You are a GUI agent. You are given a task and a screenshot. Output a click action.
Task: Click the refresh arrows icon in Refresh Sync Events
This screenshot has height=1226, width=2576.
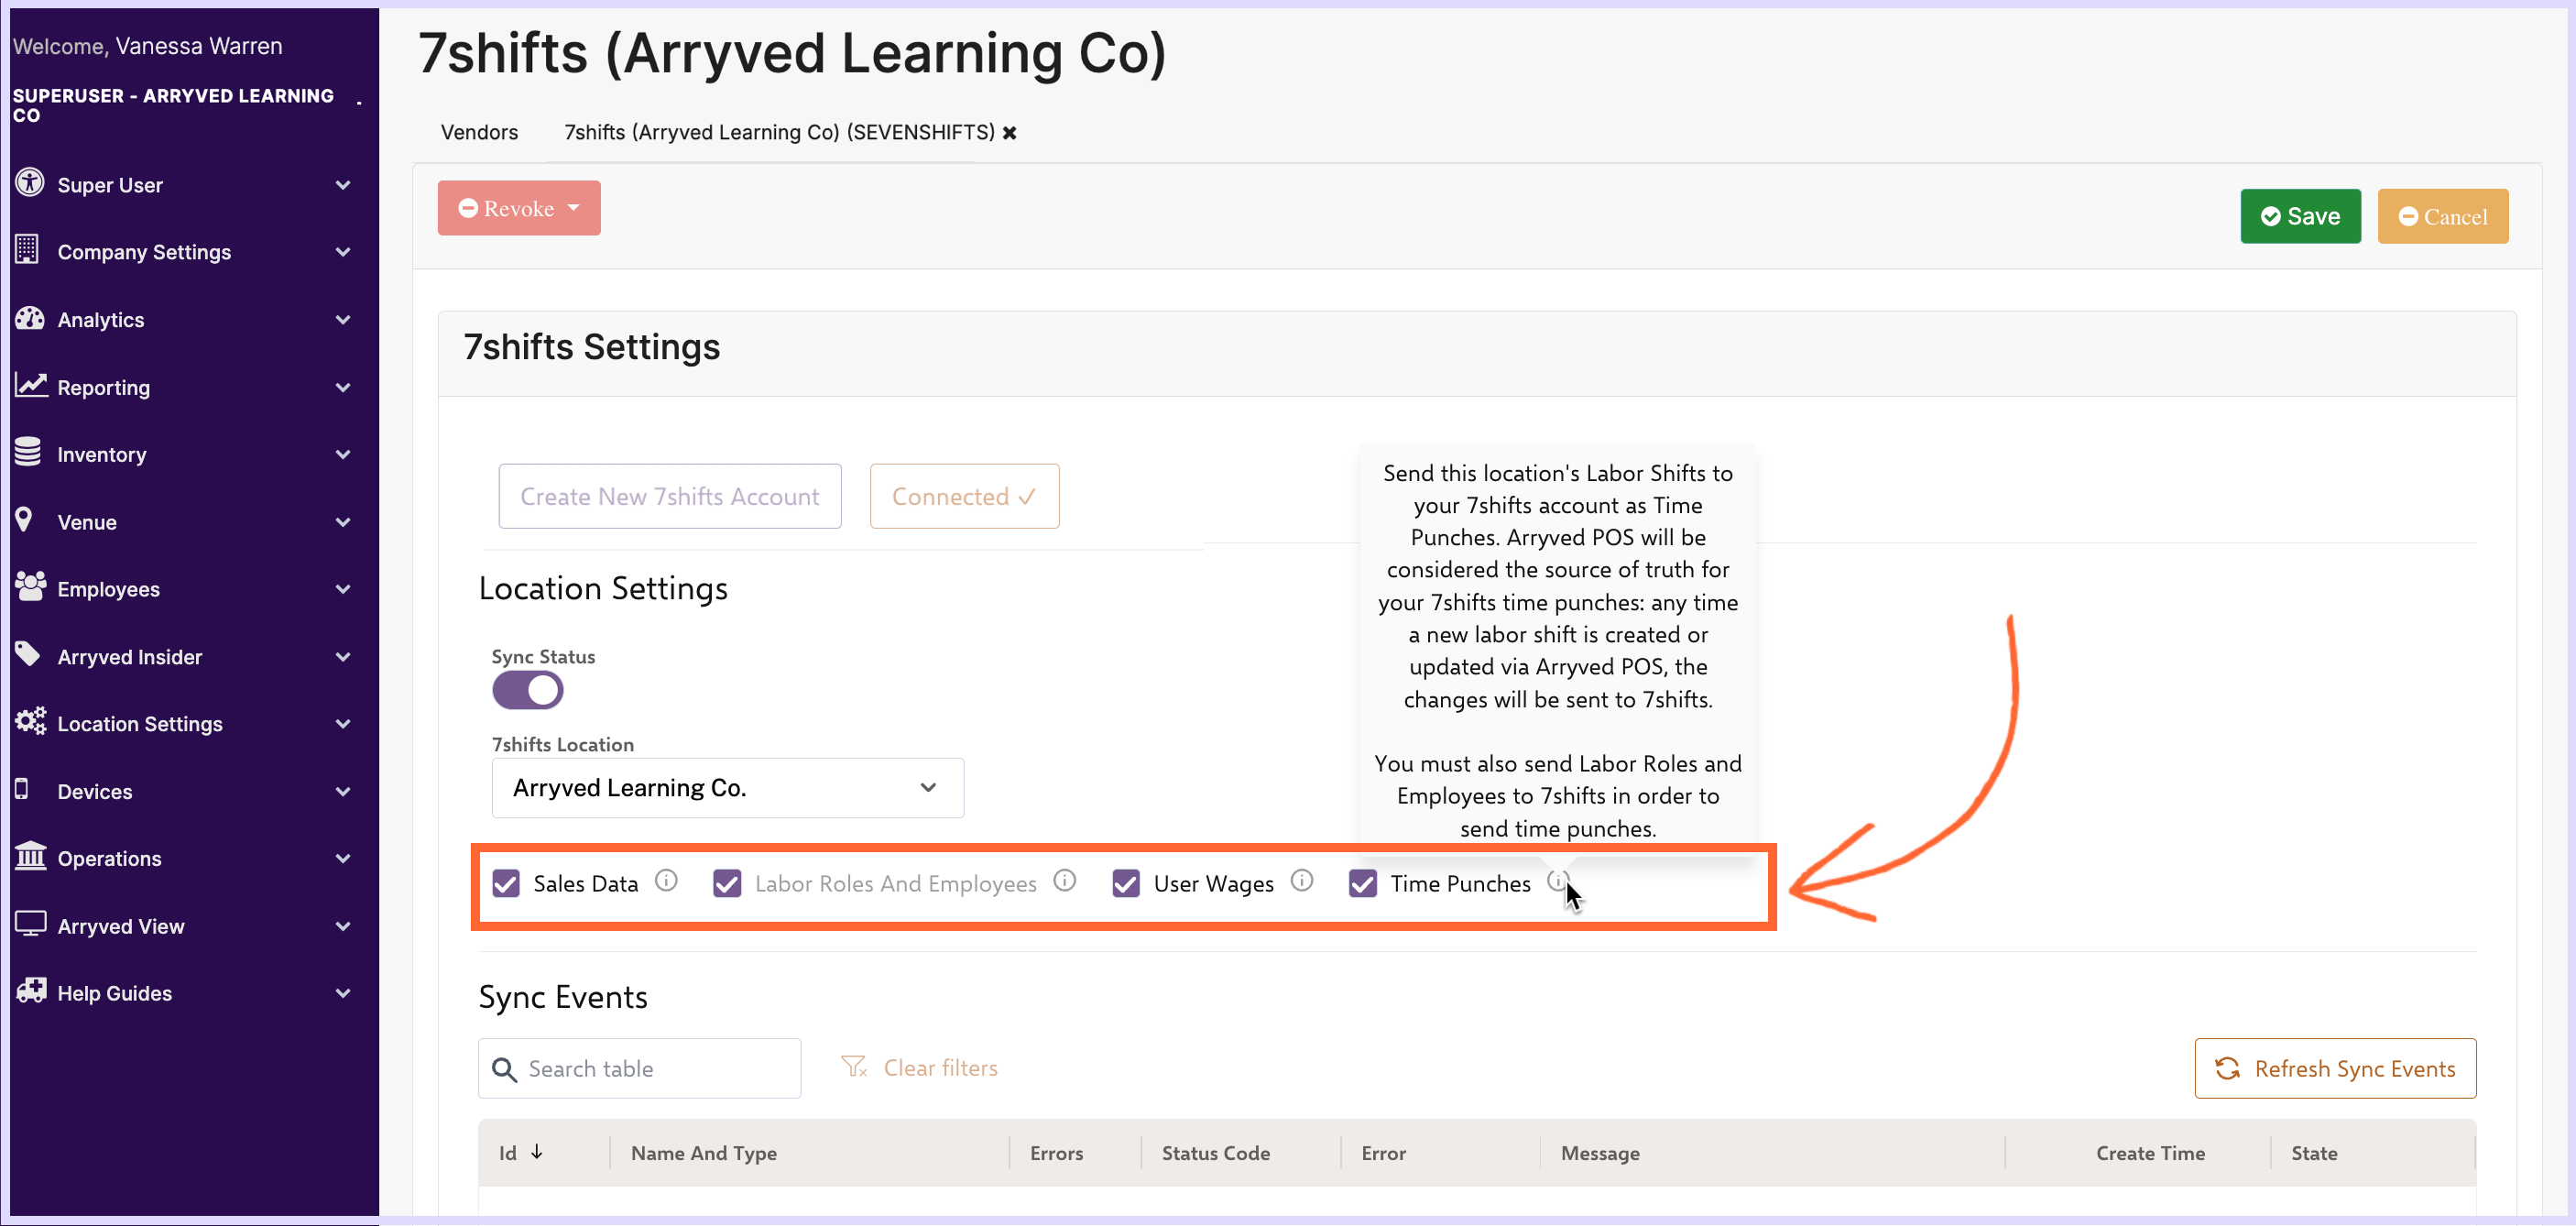coord(2227,1068)
